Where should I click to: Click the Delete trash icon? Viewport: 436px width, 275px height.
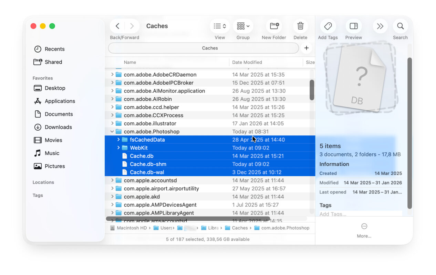pos(300,26)
